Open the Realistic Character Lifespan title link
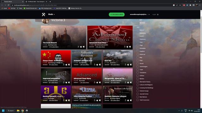 [x=116, y=96]
